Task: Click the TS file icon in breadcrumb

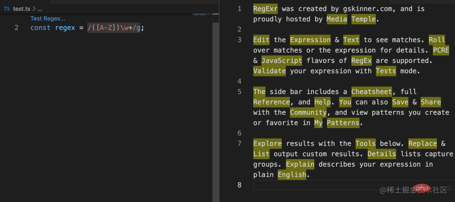Action: (x=7, y=8)
